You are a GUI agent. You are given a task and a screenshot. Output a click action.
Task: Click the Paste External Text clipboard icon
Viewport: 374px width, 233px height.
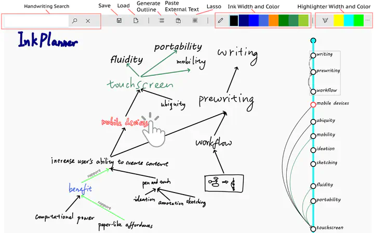tap(178, 20)
